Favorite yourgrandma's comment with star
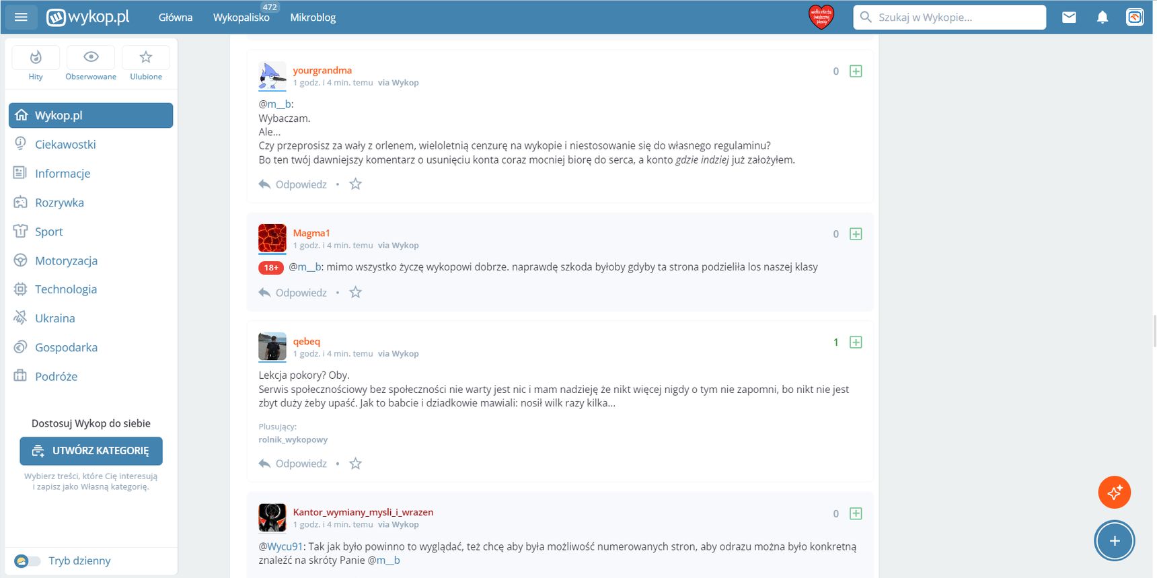The height and width of the screenshot is (578, 1157). point(356,184)
